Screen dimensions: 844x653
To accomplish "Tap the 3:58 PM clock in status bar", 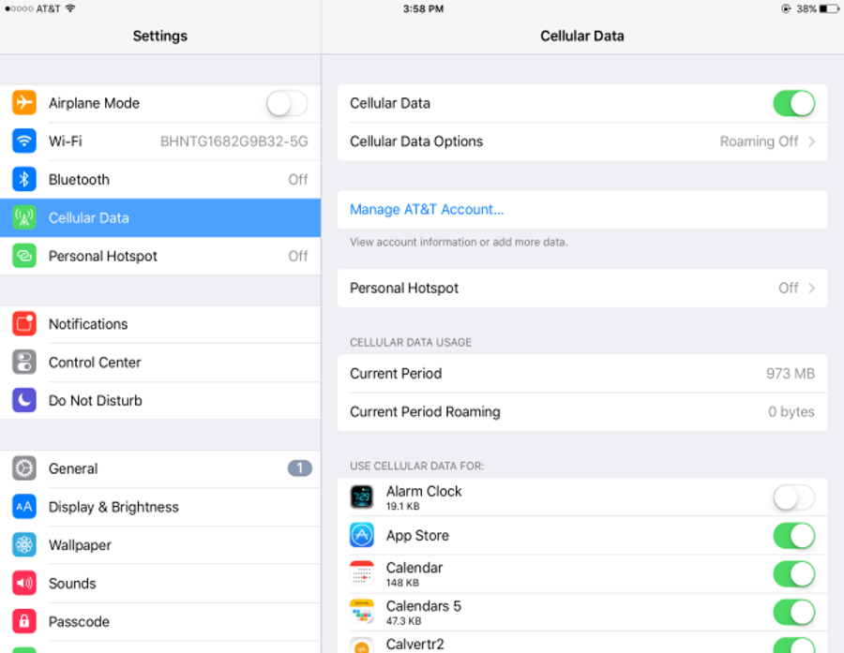I will 423,8.
